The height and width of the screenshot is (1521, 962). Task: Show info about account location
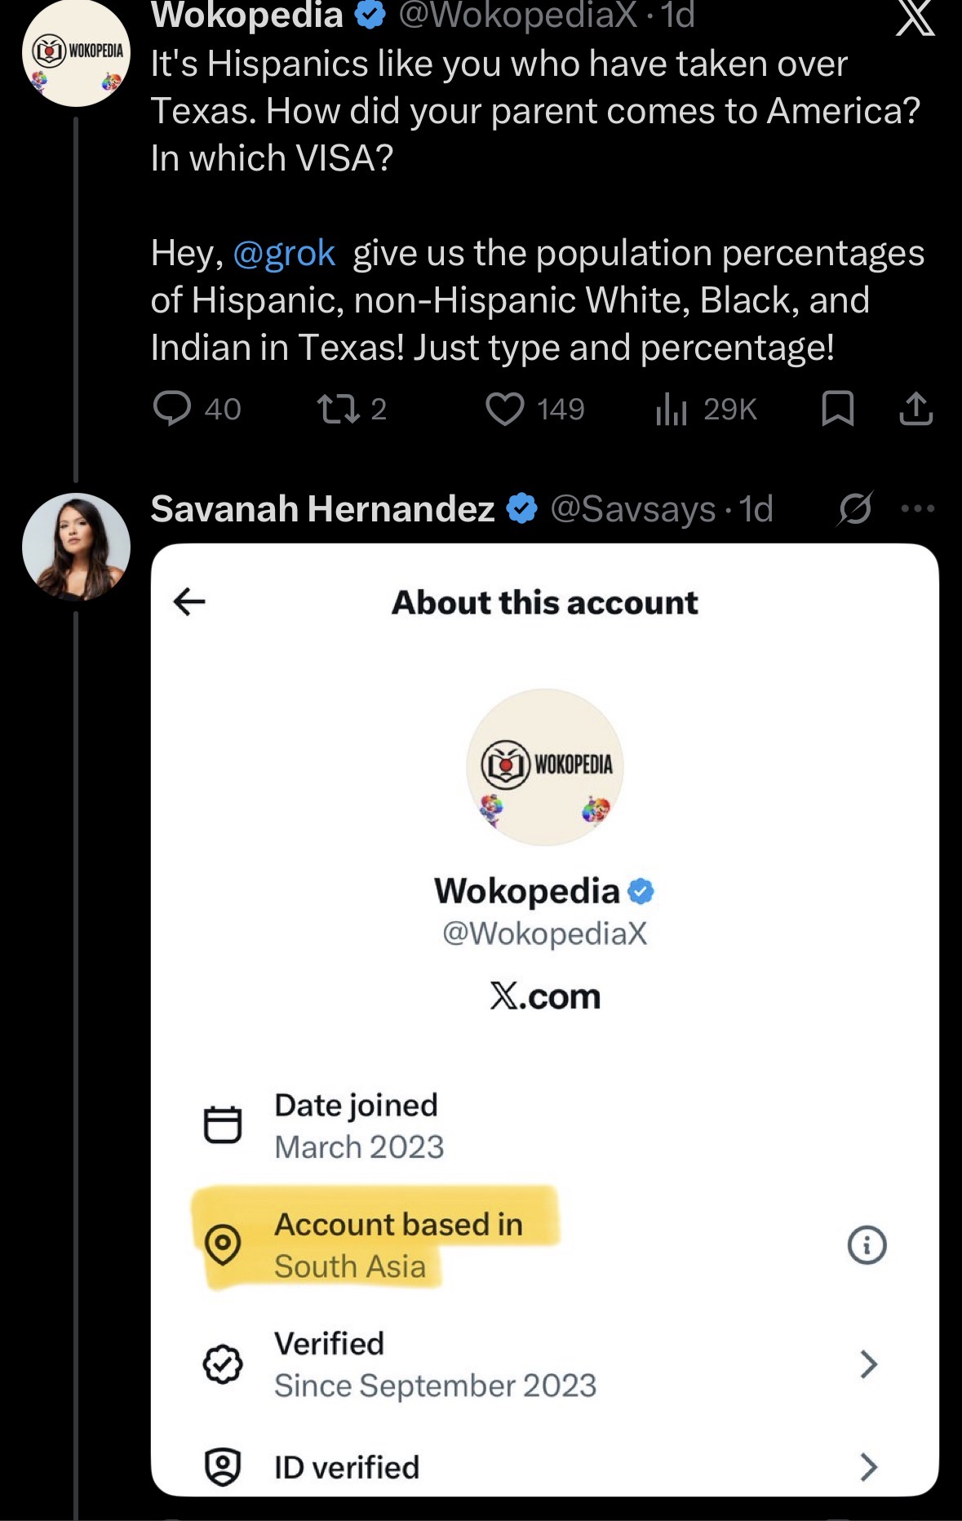pyautogui.click(x=867, y=1245)
